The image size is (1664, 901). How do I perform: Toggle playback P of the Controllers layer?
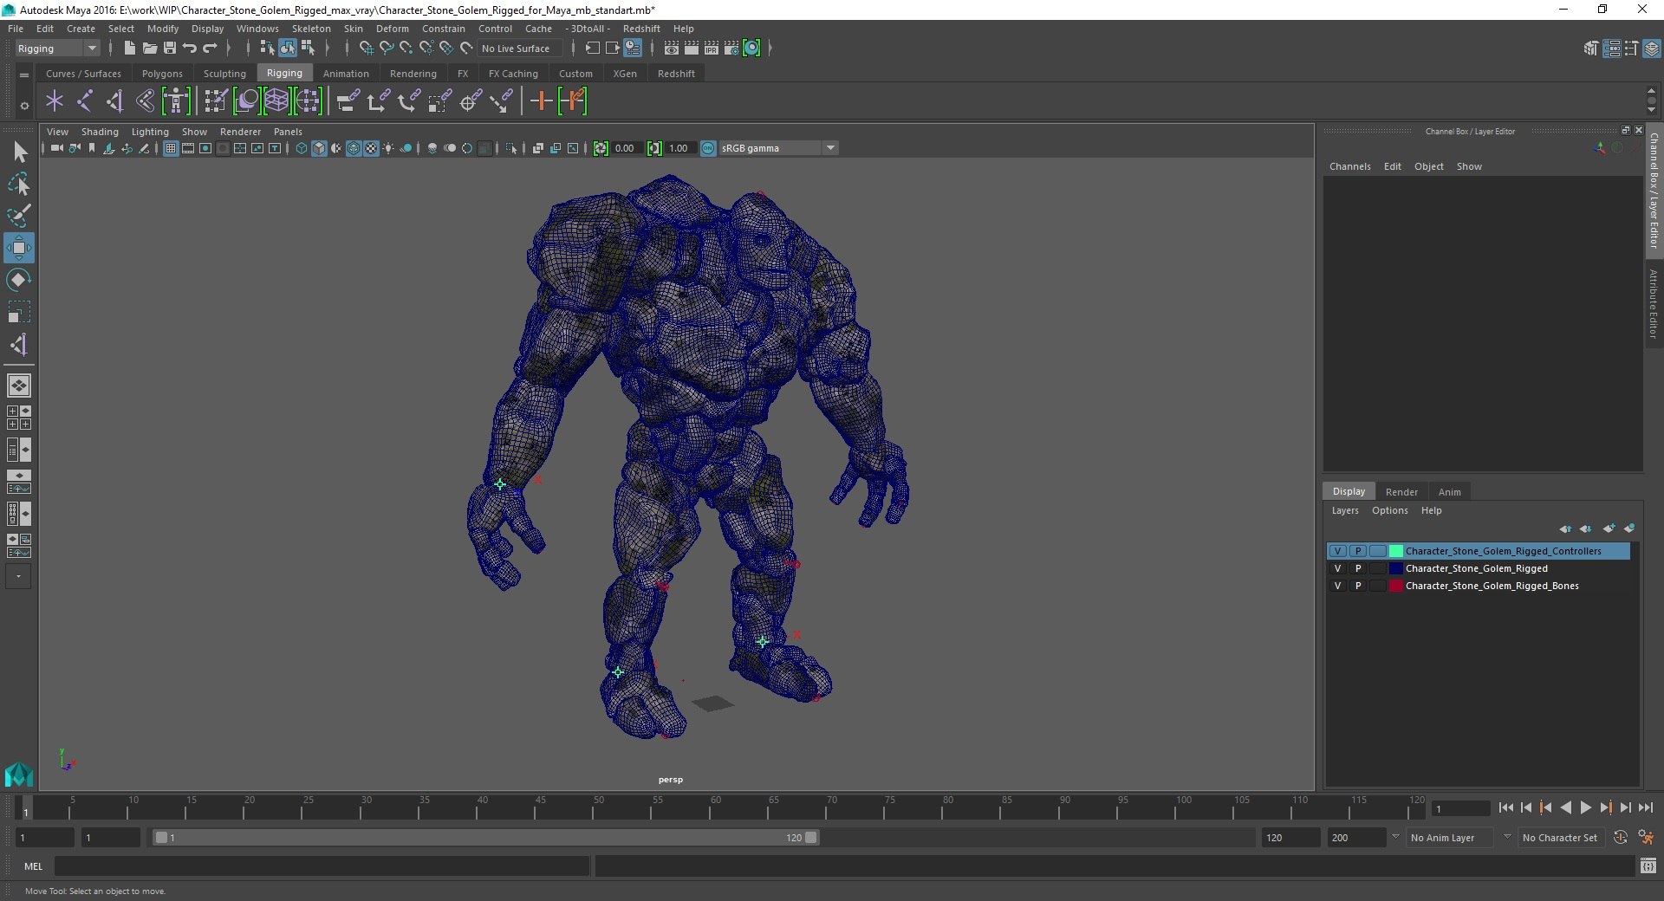tap(1358, 551)
